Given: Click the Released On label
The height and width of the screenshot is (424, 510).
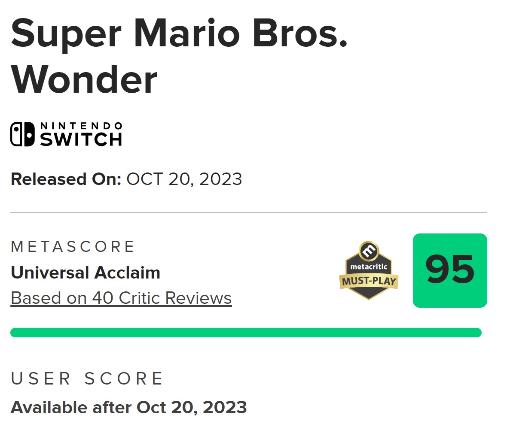Looking at the screenshot, I should pos(66,179).
